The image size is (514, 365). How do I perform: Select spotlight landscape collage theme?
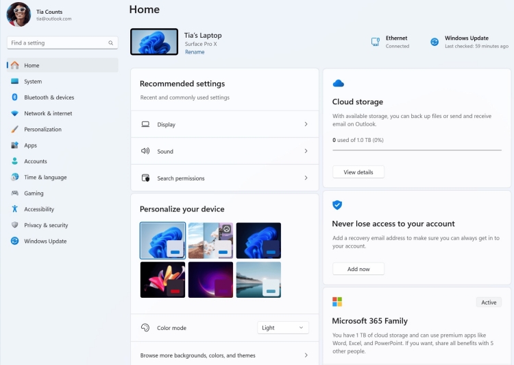pyautogui.click(x=211, y=241)
